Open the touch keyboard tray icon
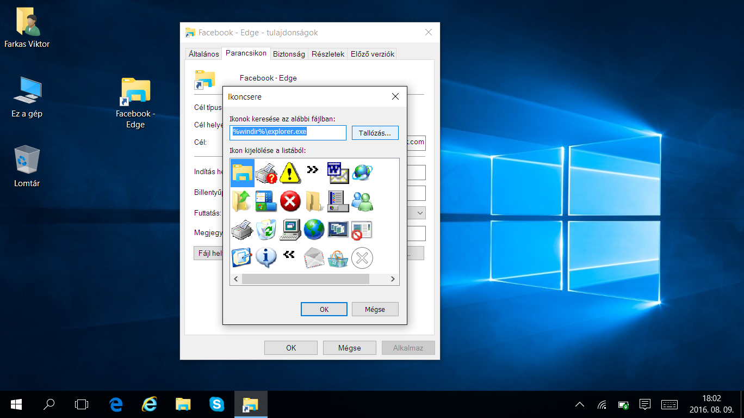 [669, 404]
